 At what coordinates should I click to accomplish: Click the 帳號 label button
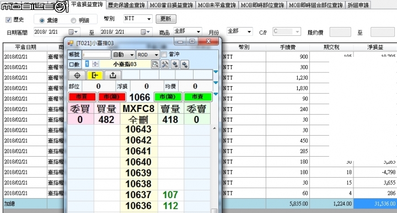tap(74, 55)
